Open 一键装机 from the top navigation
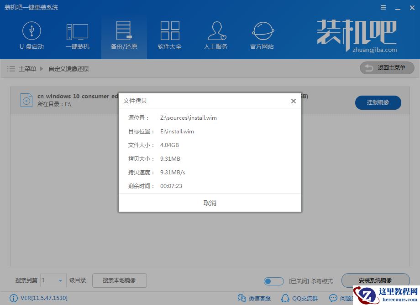 pos(78,36)
